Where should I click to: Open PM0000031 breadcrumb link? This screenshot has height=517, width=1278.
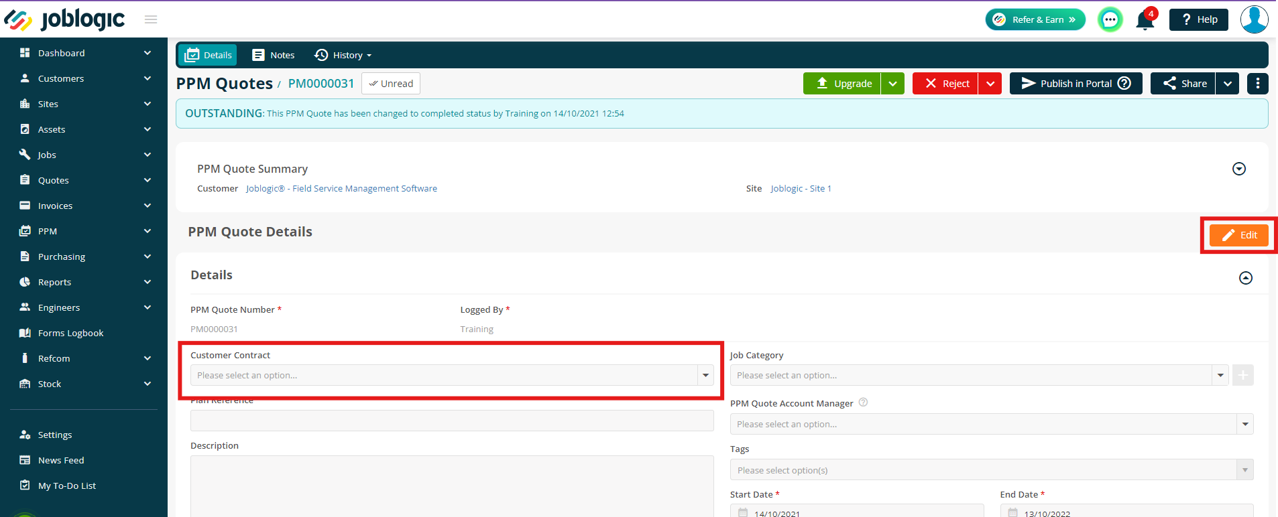[x=321, y=84]
